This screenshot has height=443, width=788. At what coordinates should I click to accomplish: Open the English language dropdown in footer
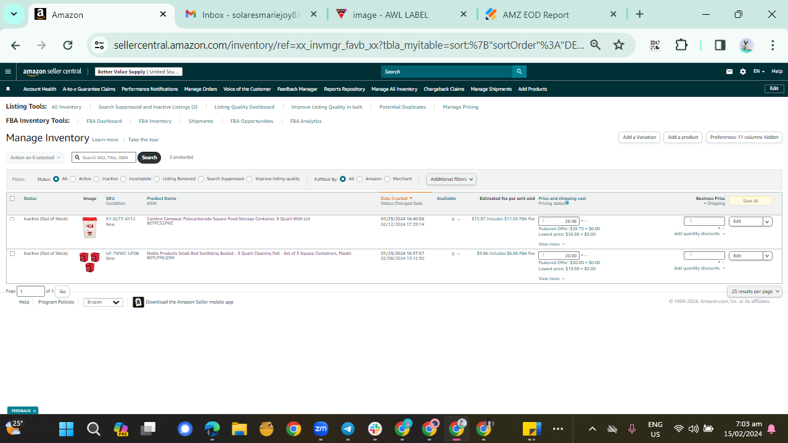coord(103,302)
